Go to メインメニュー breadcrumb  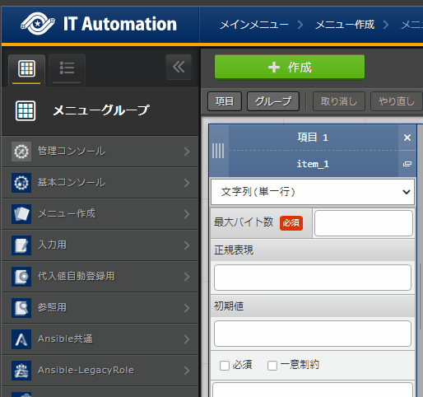click(x=254, y=25)
